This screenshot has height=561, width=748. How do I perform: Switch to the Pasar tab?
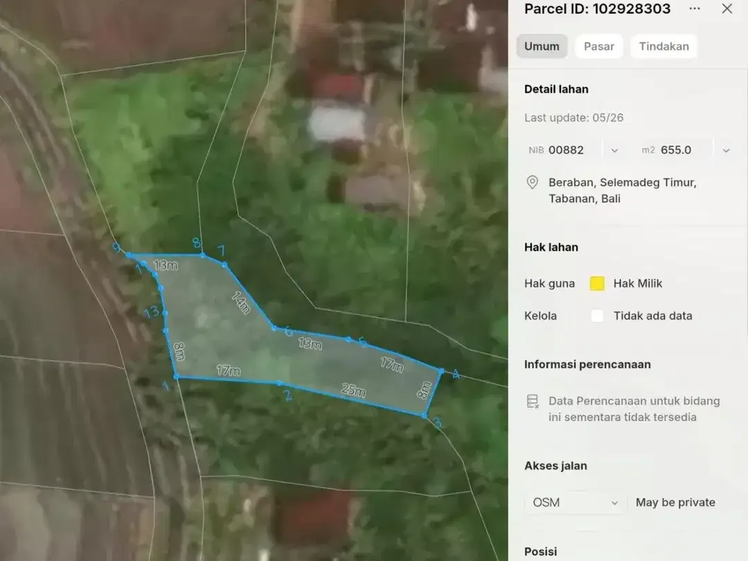click(598, 46)
